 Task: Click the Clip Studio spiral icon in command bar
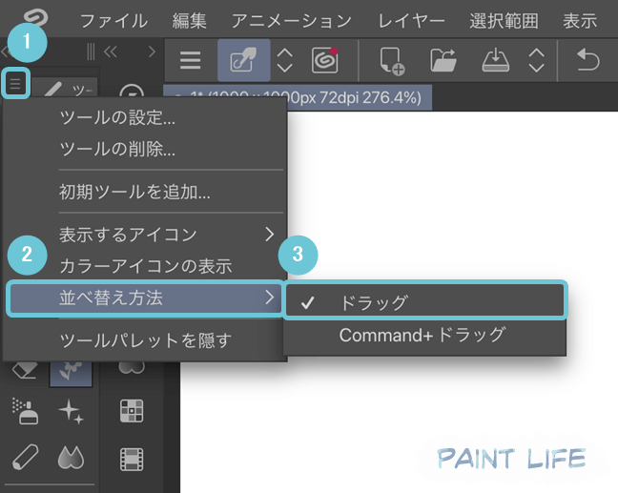click(325, 60)
